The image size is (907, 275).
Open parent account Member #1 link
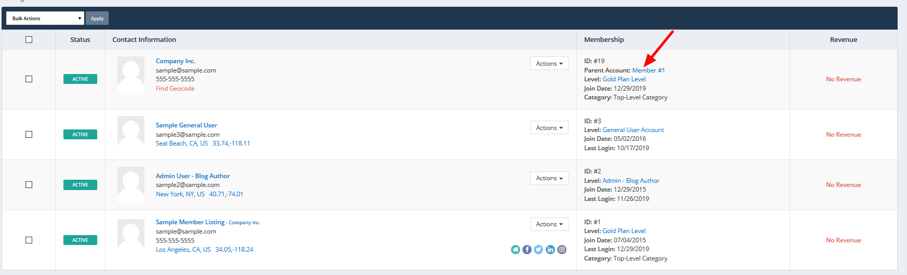coord(649,70)
